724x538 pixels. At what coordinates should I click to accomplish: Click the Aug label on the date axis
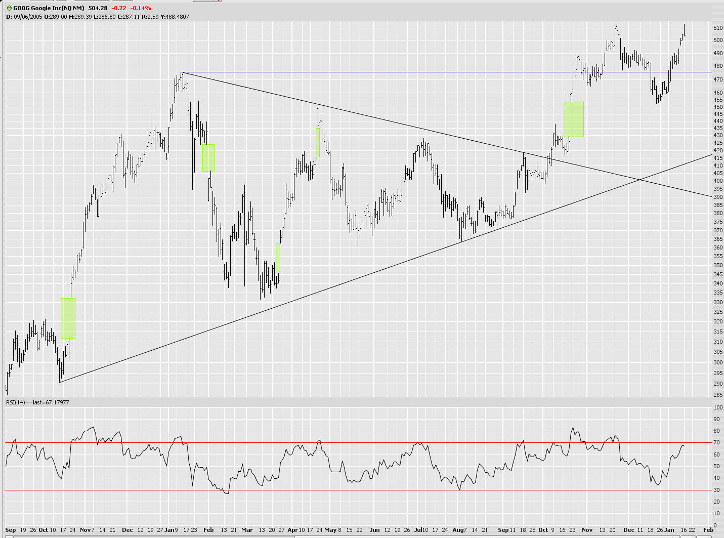[x=457, y=530]
